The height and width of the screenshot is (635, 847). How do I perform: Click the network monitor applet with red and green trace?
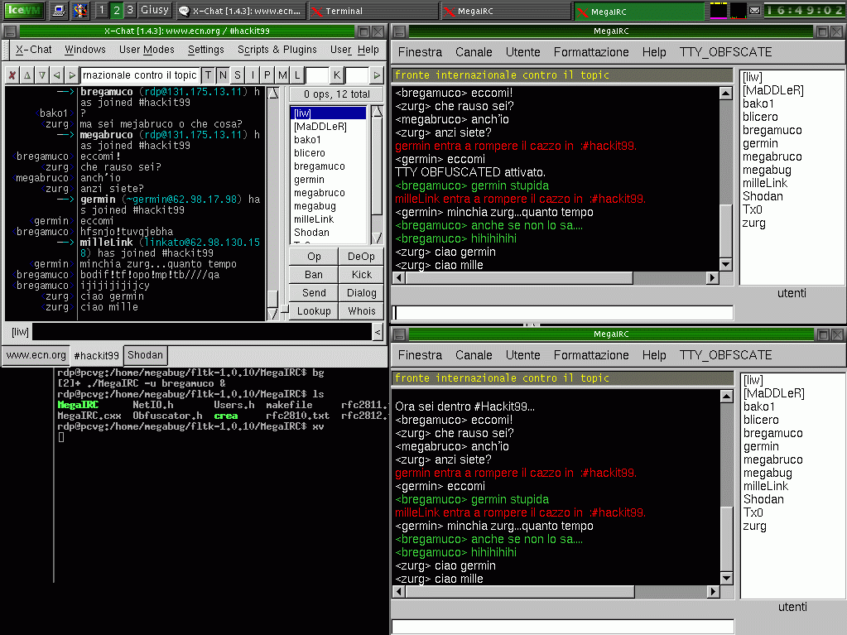pyautogui.click(x=738, y=10)
